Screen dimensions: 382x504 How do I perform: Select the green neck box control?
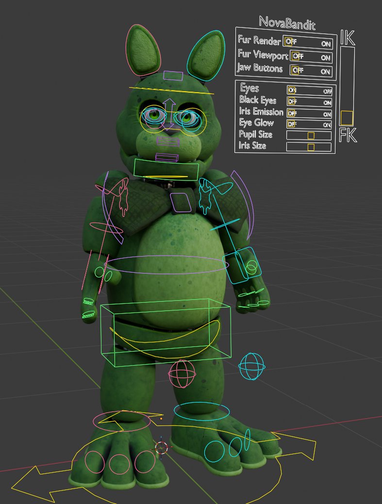(x=166, y=169)
